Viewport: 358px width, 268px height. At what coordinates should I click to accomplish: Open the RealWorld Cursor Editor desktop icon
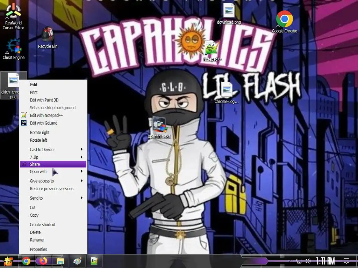(x=13, y=16)
